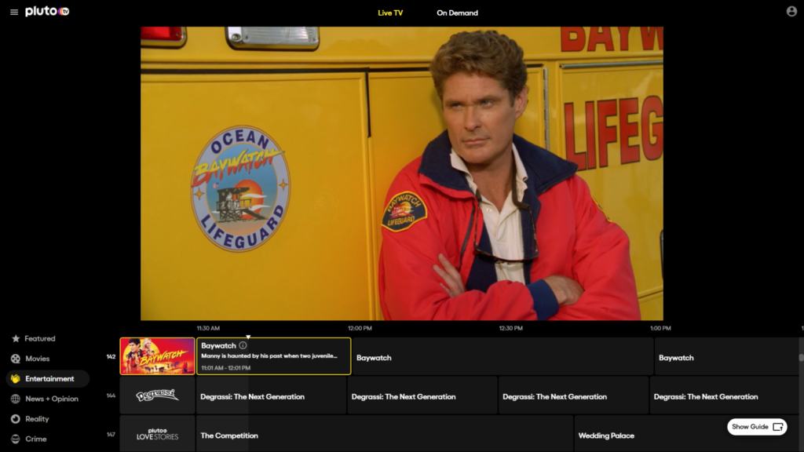This screenshot has height=452, width=804.
Task: Click the Pluto TV logo
Action: point(47,11)
